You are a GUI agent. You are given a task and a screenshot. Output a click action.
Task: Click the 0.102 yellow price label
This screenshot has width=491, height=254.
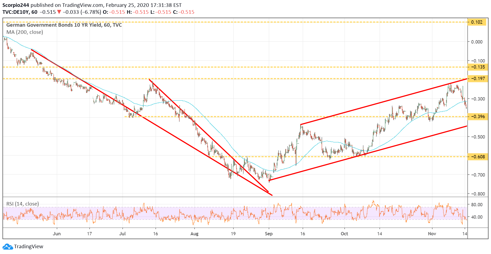(477, 22)
